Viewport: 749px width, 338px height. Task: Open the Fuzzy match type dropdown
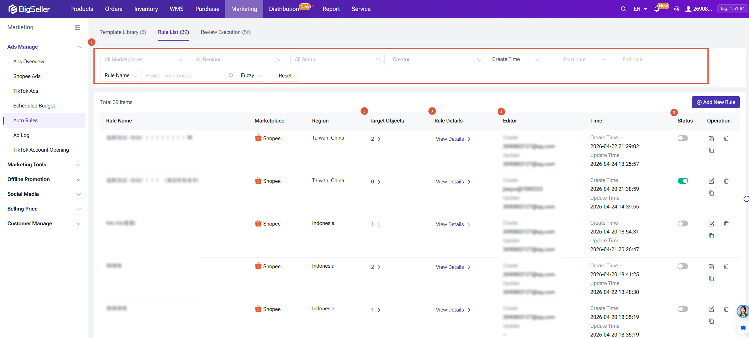(x=251, y=76)
